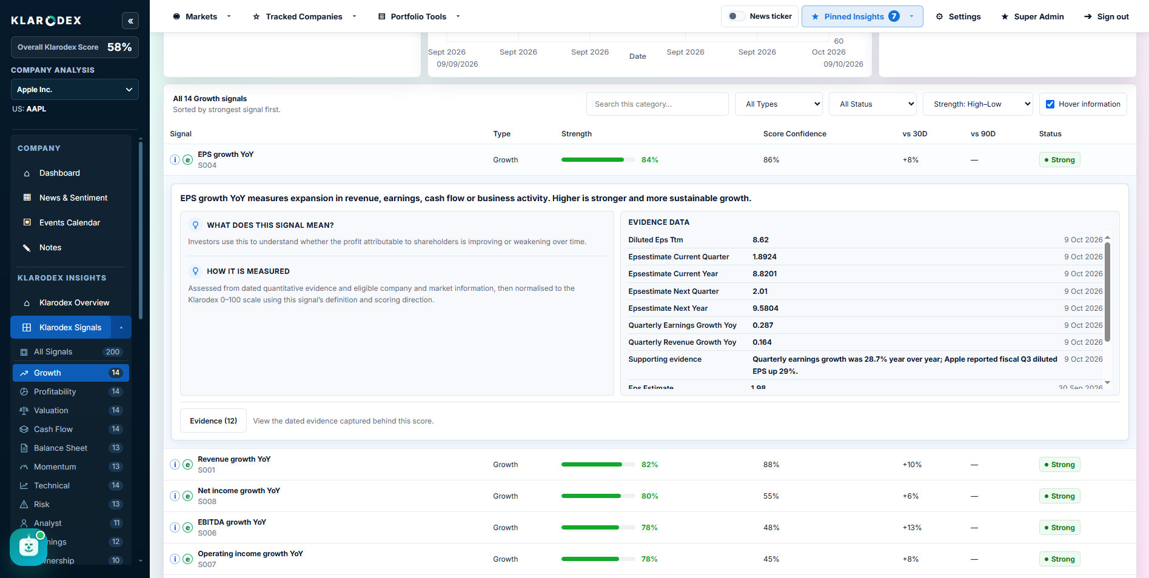Click the EPS growth YoY strength bar
1149x578 pixels.
tap(598, 160)
